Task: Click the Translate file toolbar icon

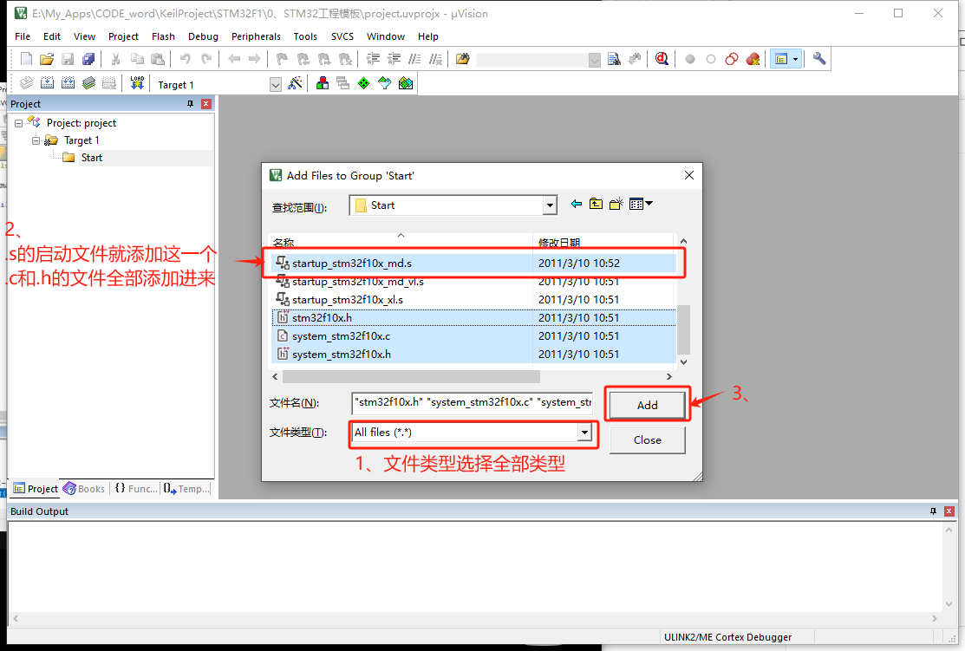Action: [27, 83]
